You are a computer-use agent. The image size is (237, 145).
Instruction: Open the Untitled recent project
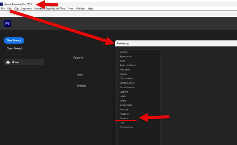coord(81,86)
